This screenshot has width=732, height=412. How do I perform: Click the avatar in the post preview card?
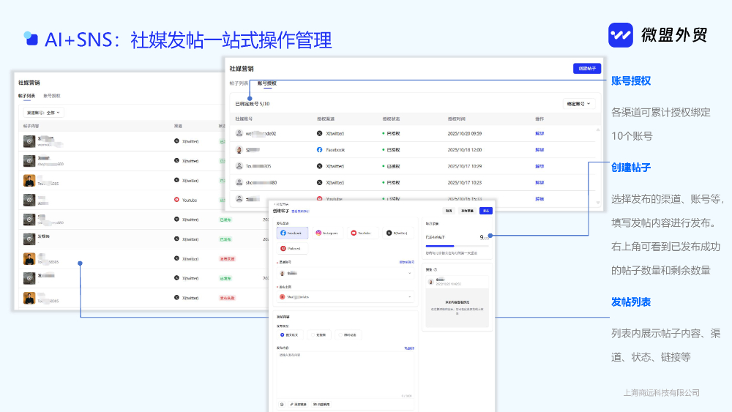pyautogui.click(x=430, y=282)
